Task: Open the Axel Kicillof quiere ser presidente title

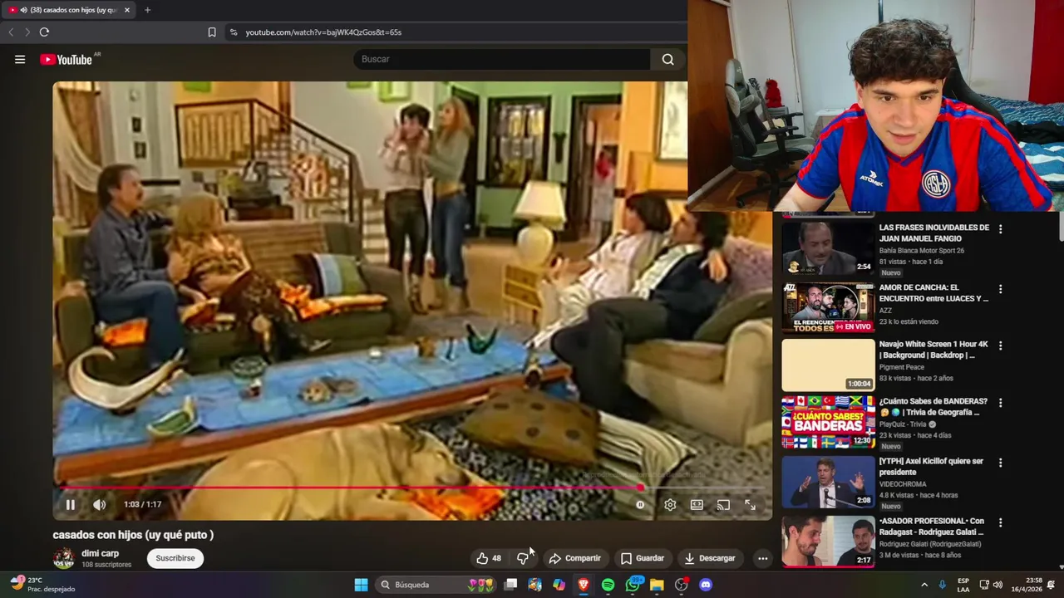Action: [x=931, y=467]
